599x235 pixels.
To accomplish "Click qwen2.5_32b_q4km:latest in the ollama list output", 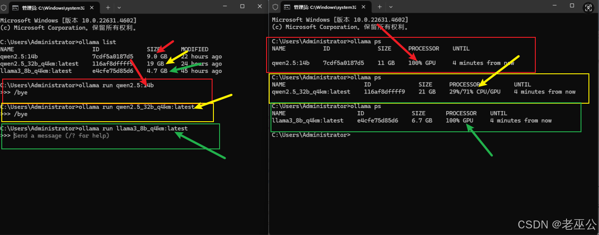I will pos(40,64).
